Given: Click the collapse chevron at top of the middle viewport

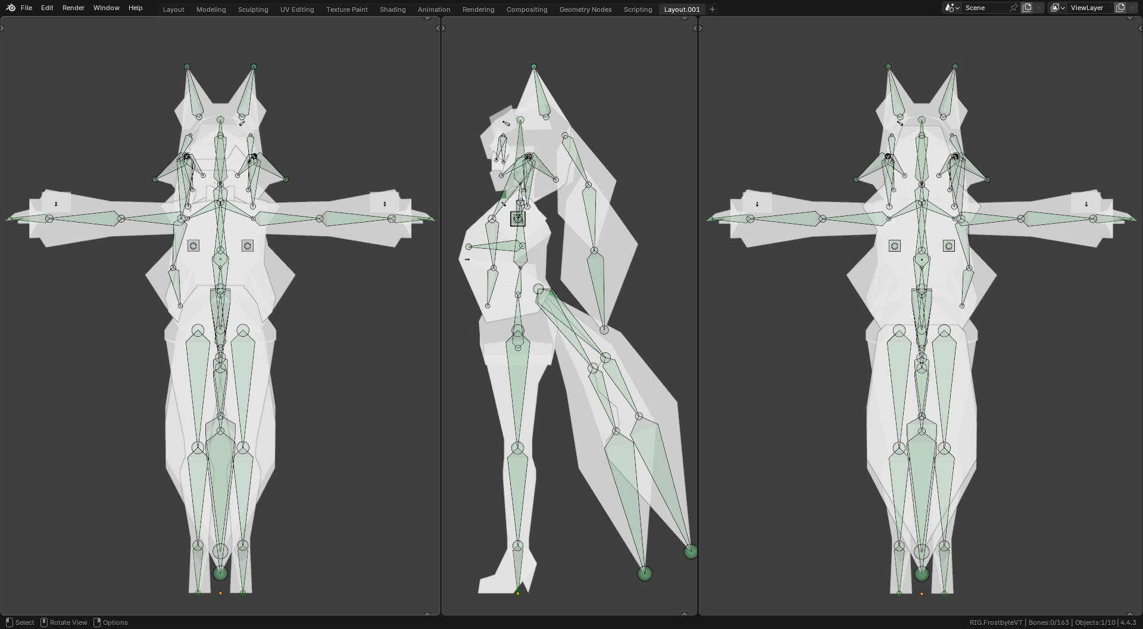Looking at the screenshot, I should [x=685, y=18].
